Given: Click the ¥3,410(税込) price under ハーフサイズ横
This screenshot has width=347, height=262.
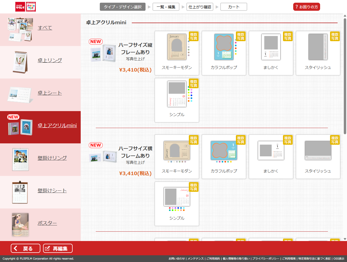Looking at the screenshot, I should [x=135, y=174].
